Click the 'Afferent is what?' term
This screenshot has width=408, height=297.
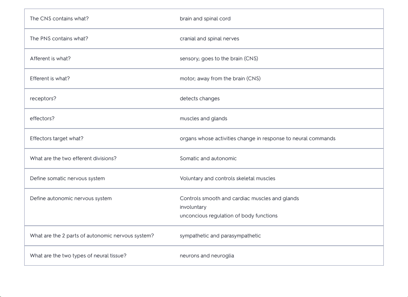pyautogui.click(x=50, y=59)
